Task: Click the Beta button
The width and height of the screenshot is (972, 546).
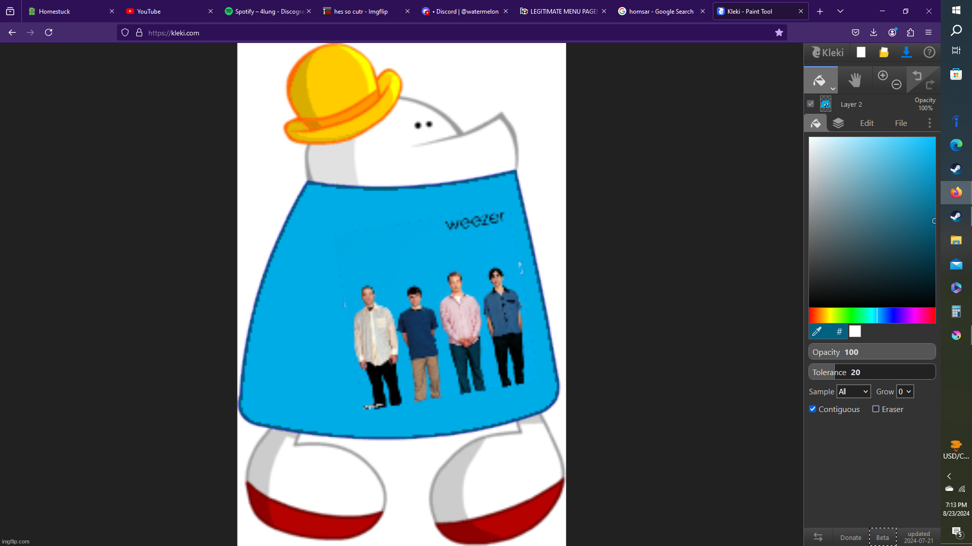Action: click(x=882, y=537)
